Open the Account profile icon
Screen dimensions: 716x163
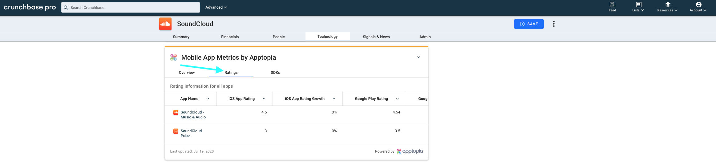point(698,5)
